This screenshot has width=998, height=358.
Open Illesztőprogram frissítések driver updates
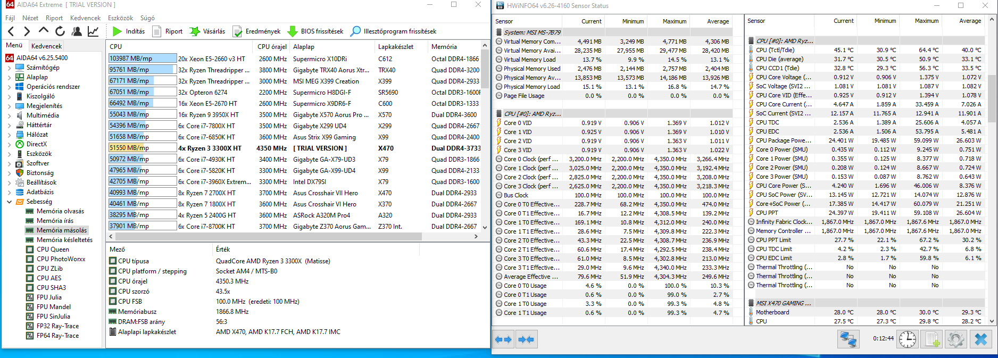tap(393, 31)
